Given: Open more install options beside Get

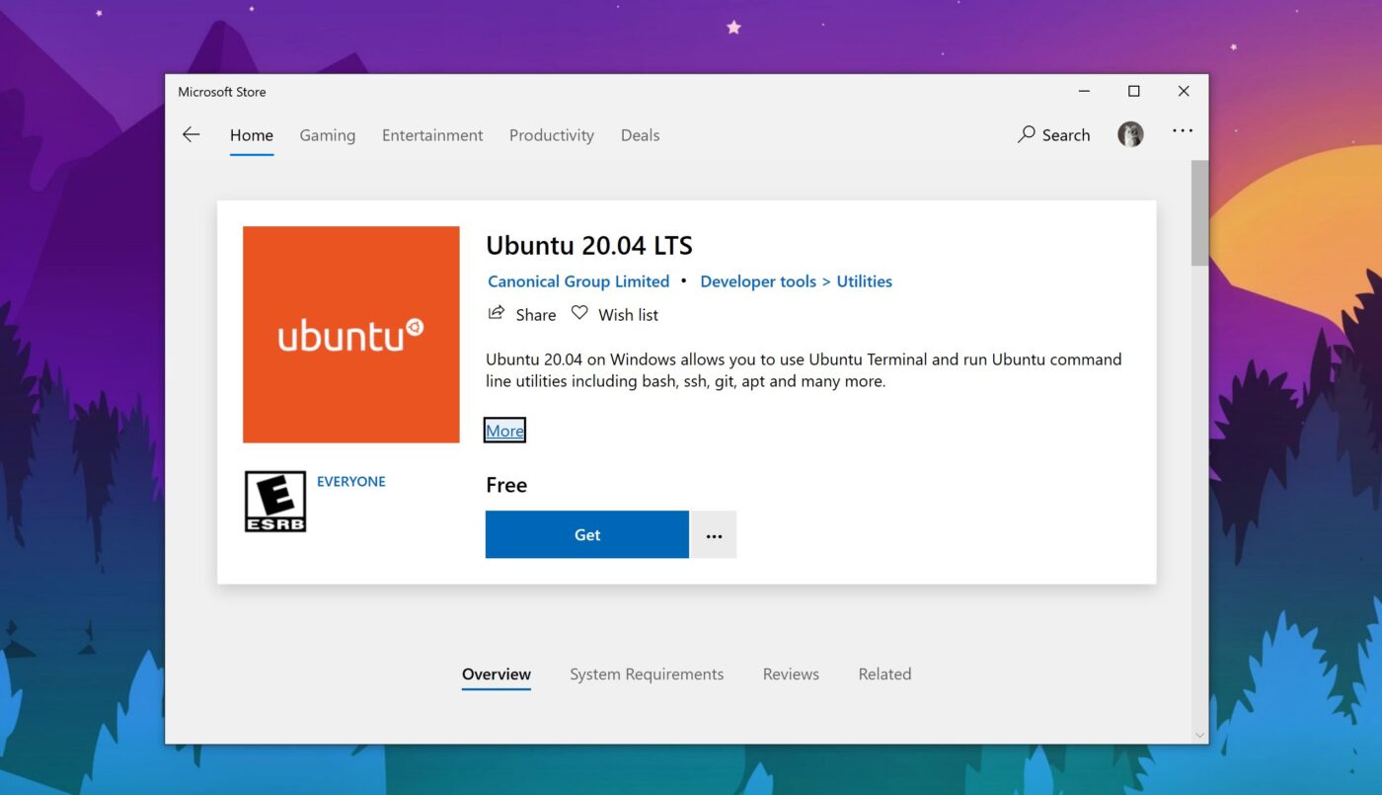Looking at the screenshot, I should click(x=713, y=534).
